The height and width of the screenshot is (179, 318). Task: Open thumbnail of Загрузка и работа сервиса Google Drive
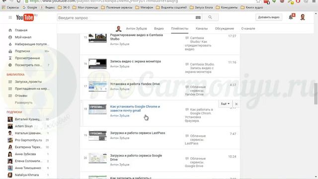[x=97, y=158]
